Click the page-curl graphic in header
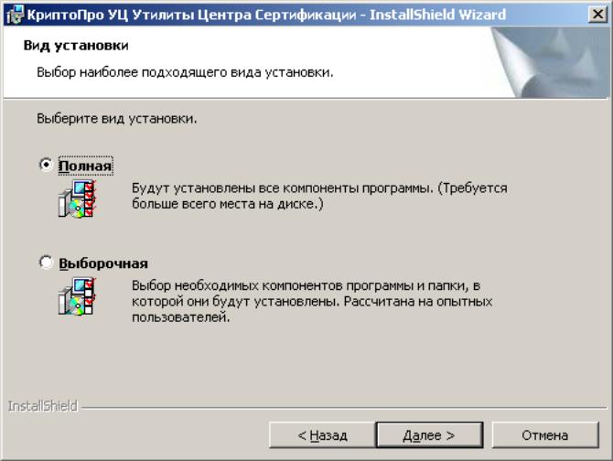Viewport: 613px width, 461px height. [x=550, y=61]
